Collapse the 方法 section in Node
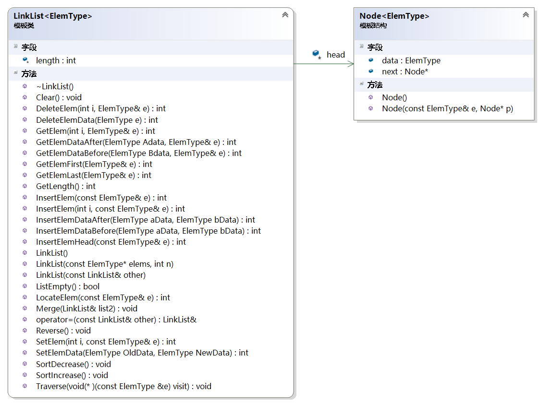Viewport: 541px width, 403px height. click(x=362, y=84)
